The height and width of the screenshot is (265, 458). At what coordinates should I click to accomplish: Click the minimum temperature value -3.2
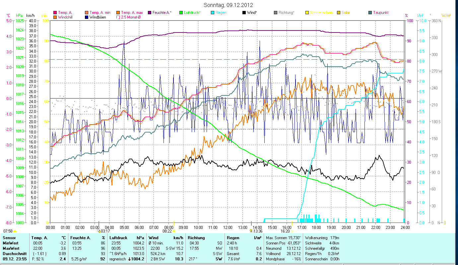coord(63,243)
